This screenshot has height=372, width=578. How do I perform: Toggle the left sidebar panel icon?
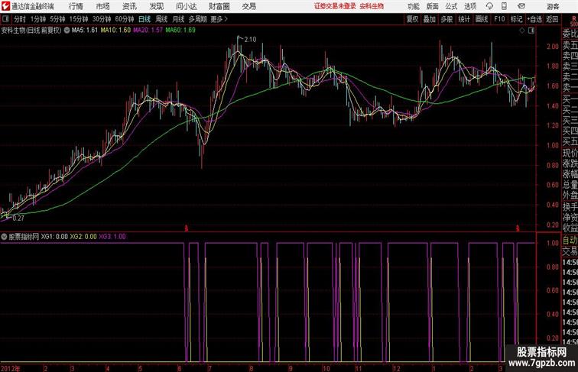click(x=5, y=19)
